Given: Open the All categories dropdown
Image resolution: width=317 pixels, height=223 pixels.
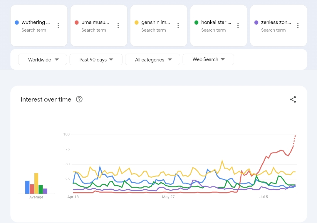Looking at the screenshot, I should [x=153, y=59].
